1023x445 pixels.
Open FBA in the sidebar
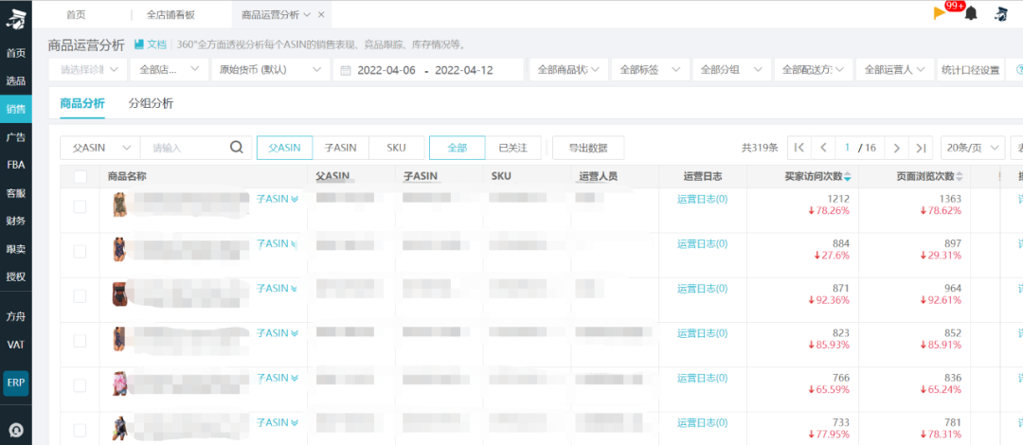(15, 165)
